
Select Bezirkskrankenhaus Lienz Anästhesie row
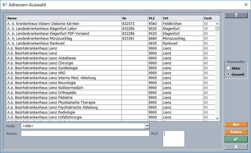111,58
